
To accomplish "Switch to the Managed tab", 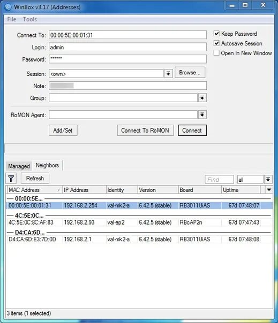I will [19, 166].
